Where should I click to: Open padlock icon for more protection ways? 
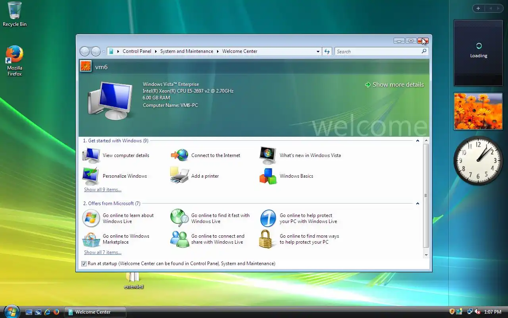(267, 239)
